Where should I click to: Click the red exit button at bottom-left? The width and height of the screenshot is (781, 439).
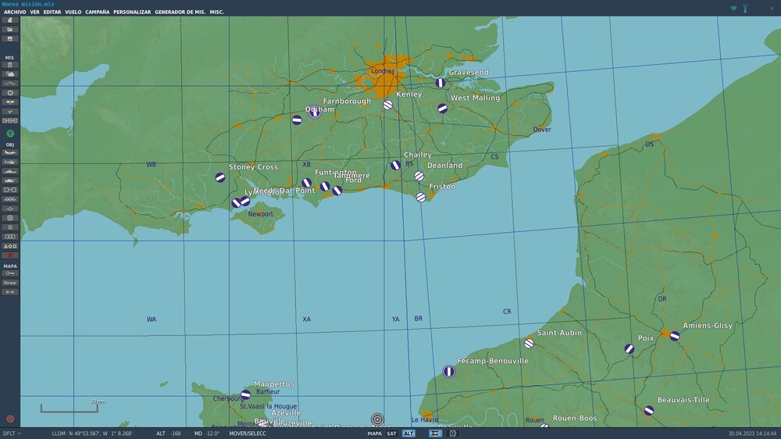tap(10, 419)
